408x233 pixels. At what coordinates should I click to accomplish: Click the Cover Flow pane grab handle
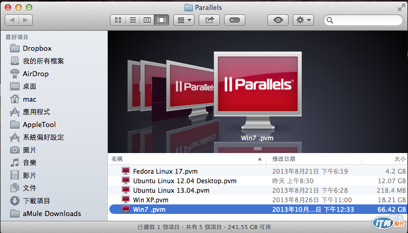tap(257, 149)
